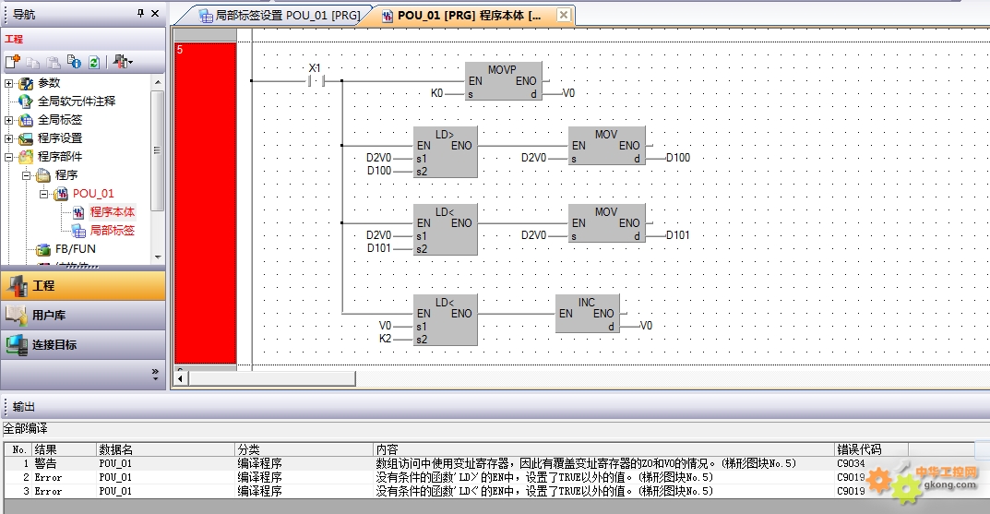Select the MOVP function block

[503, 81]
